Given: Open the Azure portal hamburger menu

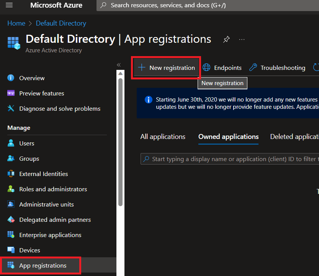Looking at the screenshot, I should click(10, 5).
